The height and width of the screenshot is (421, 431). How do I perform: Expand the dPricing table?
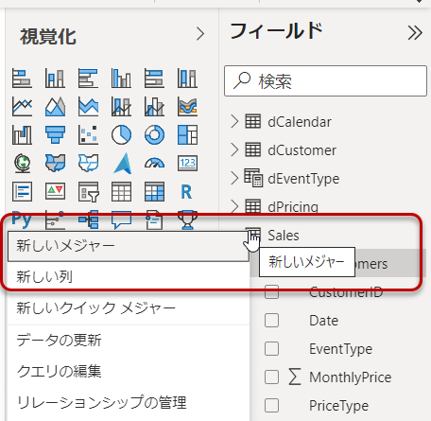pyautogui.click(x=234, y=206)
